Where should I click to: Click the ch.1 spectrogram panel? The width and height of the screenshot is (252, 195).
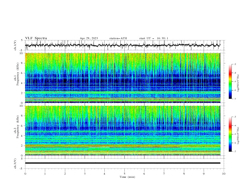pyautogui.click(x=122, y=78)
